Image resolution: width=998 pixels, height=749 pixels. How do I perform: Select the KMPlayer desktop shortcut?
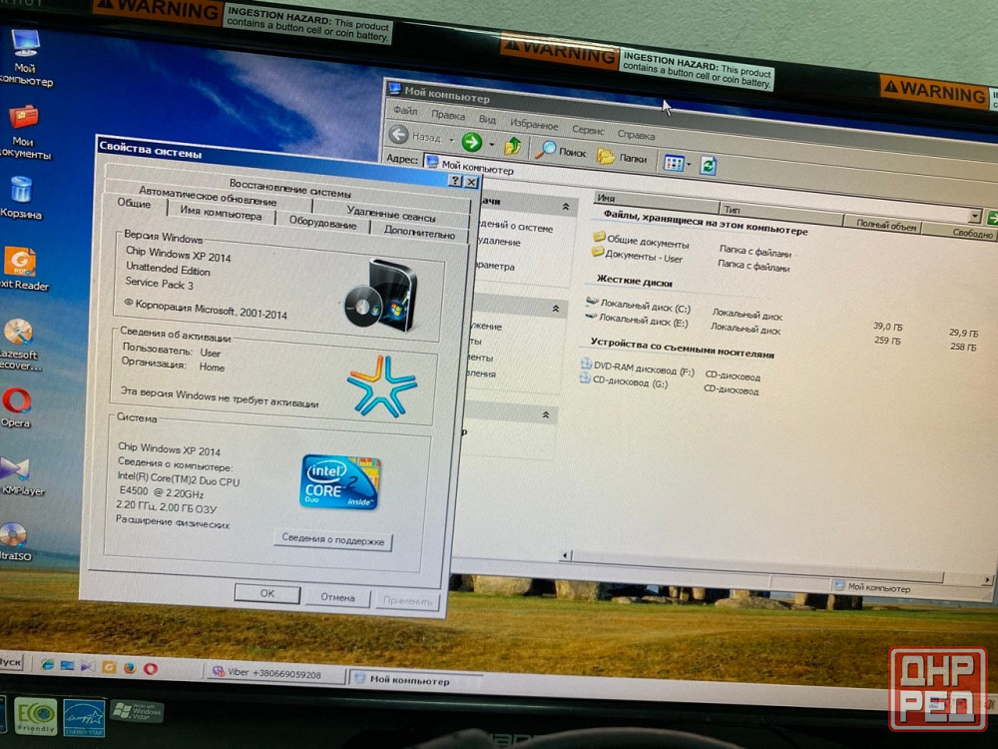click(x=19, y=476)
